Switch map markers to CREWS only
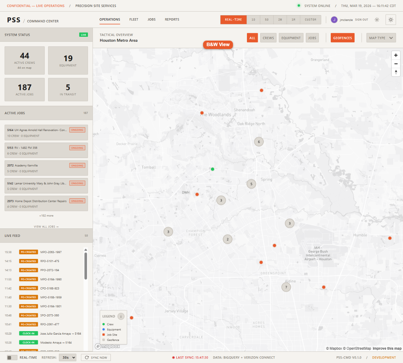The image size is (403, 363). pos(268,37)
